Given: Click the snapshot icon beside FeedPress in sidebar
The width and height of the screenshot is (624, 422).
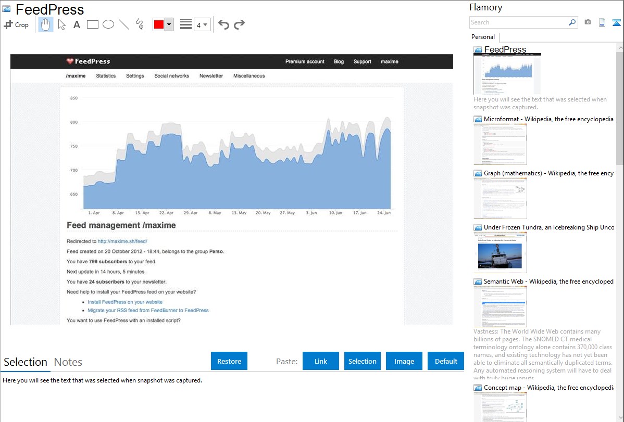Looking at the screenshot, I should pyautogui.click(x=478, y=49).
